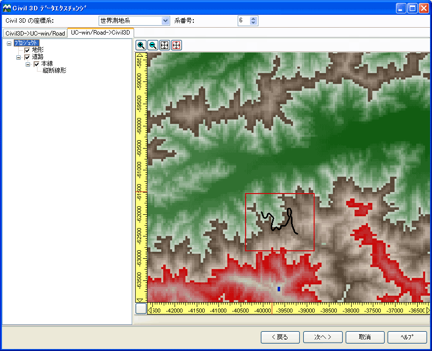Select プロジェクト tree item
The image size is (432, 351).
click(x=27, y=43)
